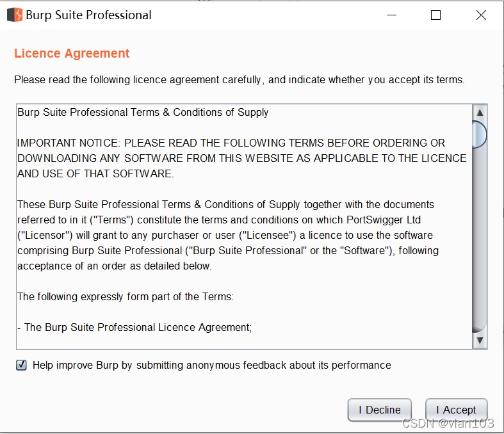Click the 'IMPORTANT NOTICE: PLEASE READ' line
The image size is (504, 434).
tap(231, 143)
